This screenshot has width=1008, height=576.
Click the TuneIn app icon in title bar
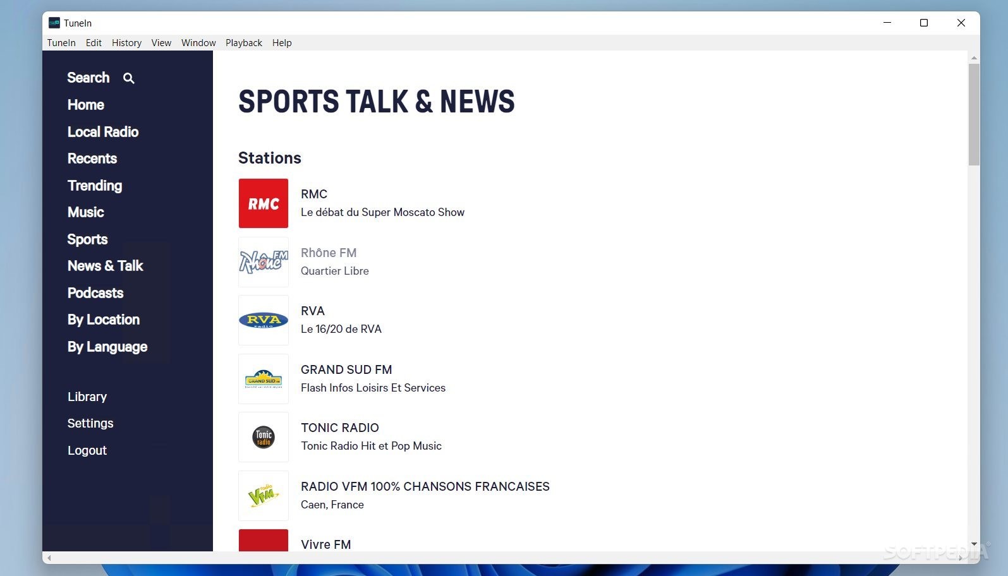(x=54, y=23)
